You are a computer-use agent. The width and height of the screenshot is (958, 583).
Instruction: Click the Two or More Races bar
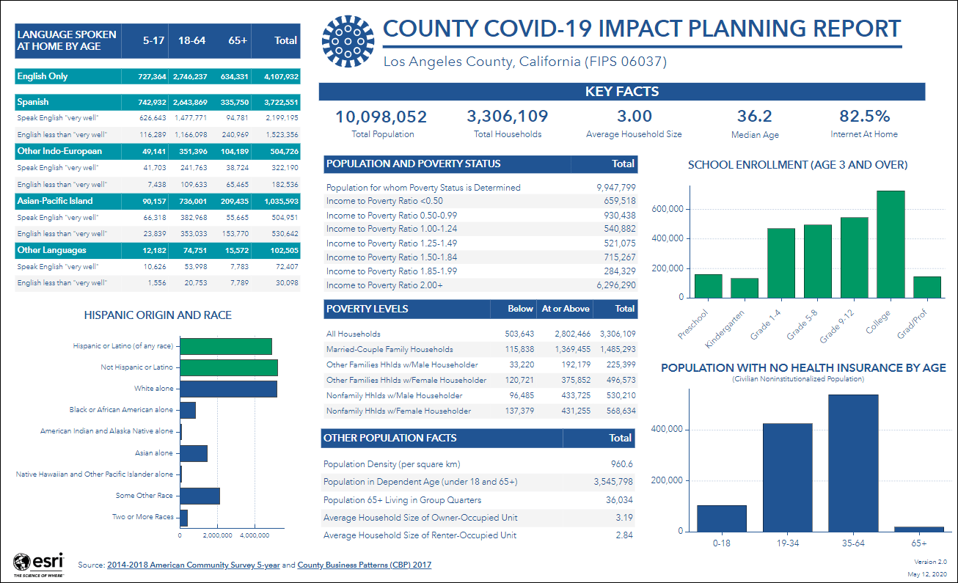coord(183,517)
